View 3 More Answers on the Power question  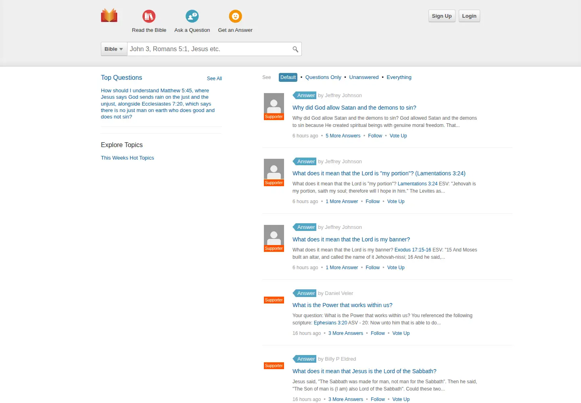click(346, 333)
